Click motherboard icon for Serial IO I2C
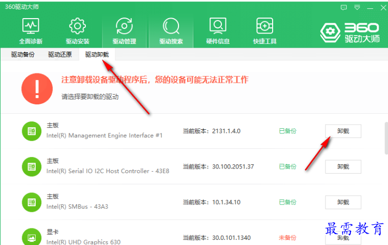 (x=32, y=166)
